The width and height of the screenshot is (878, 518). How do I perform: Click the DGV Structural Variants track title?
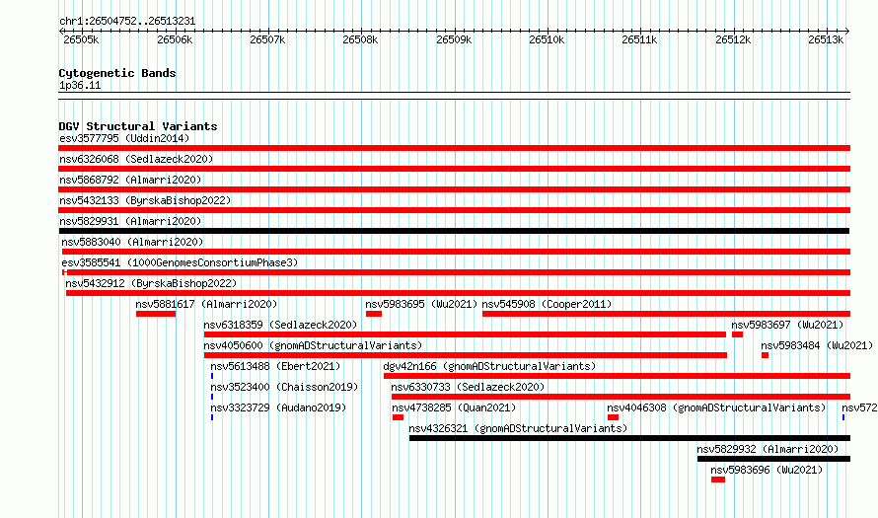coord(138,126)
